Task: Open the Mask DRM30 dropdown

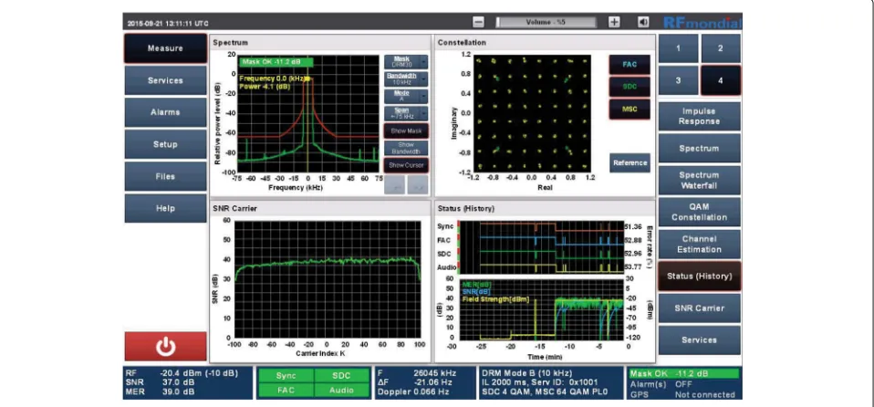Action: 406,61
